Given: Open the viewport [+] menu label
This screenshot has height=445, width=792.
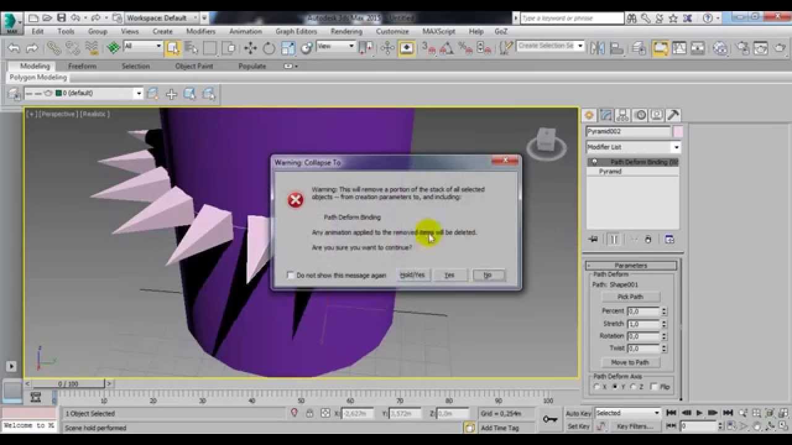Looking at the screenshot, I should pos(32,114).
